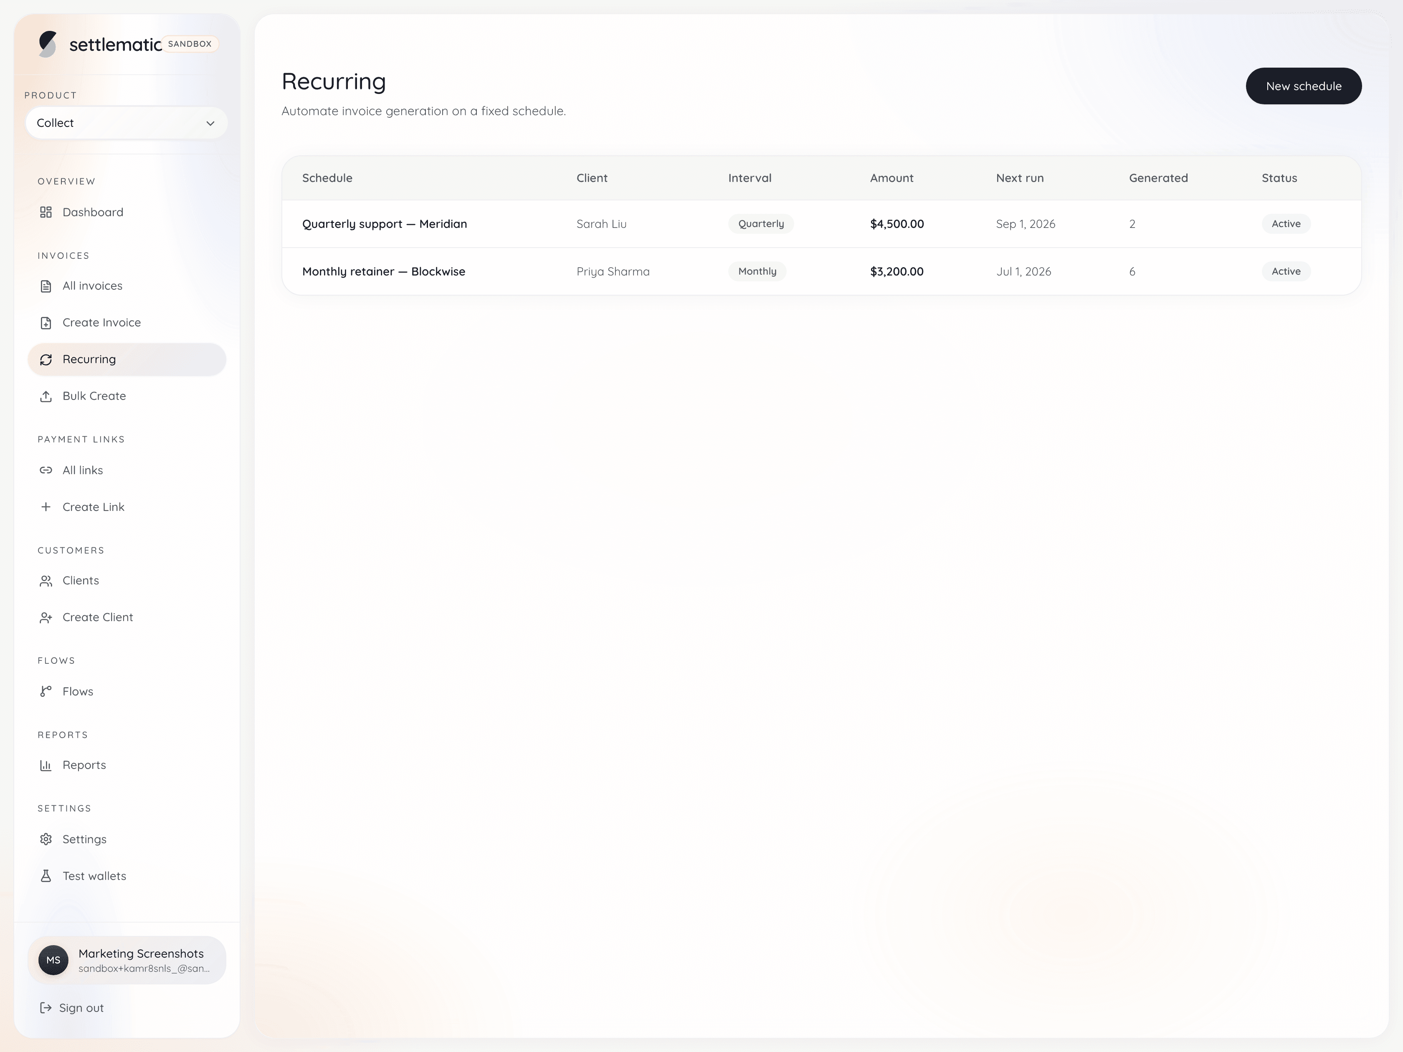
Task: Open the Clients menu item
Action: point(127,581)
